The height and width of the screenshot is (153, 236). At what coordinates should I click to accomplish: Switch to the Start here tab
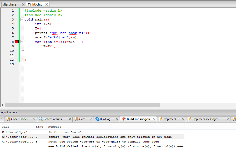pyautogui.click(x=10, y=4)
